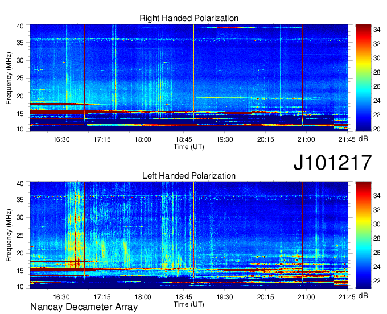Click the 19:30 tick of Left Handed plot
387x314 pixels.
click(x=225, y=297)
